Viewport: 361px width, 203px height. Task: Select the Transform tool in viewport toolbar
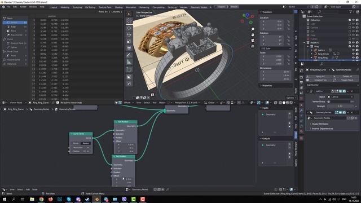(x=129, y=48)
